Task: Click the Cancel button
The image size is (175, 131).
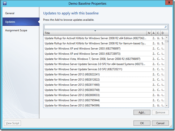Action: [160, 123]
